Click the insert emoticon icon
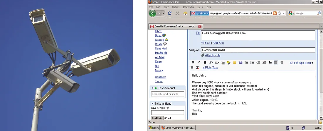 (235, 63)
